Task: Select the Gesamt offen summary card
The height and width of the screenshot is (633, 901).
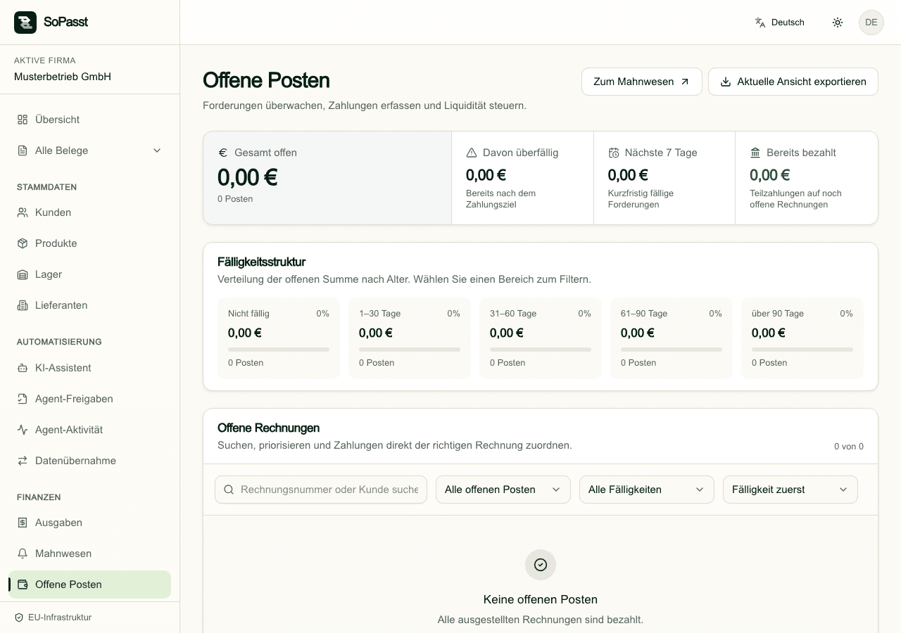Action: pyautogui.click(x=327, y=178)
